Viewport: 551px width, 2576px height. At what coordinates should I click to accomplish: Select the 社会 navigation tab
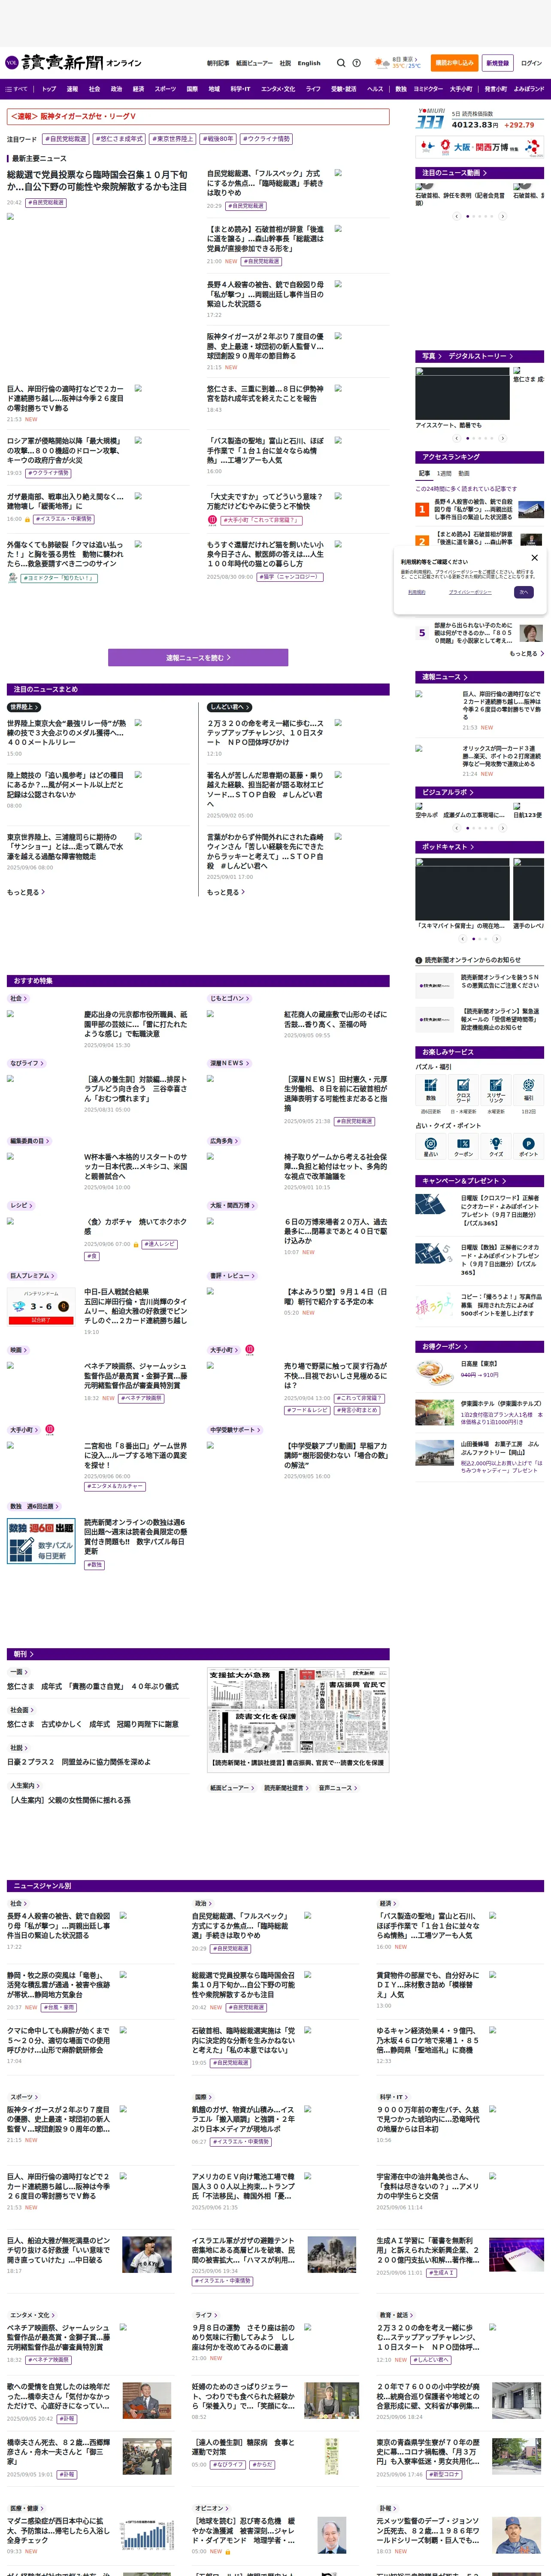pyautogui.click(x=94, y=89)
